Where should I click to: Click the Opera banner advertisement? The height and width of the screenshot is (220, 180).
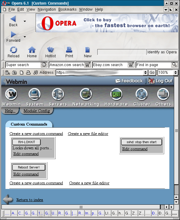point(107,23)
